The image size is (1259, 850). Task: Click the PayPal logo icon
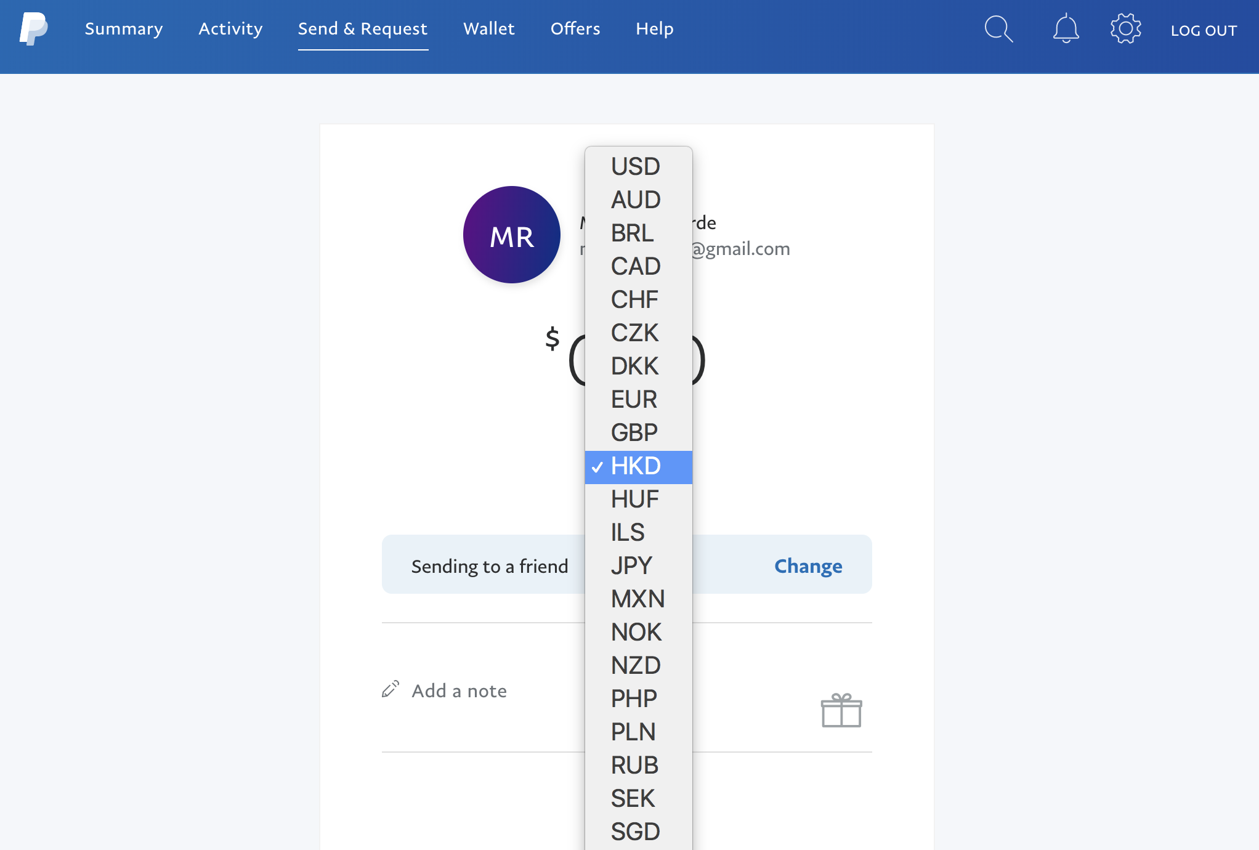[x=33, y=29]
